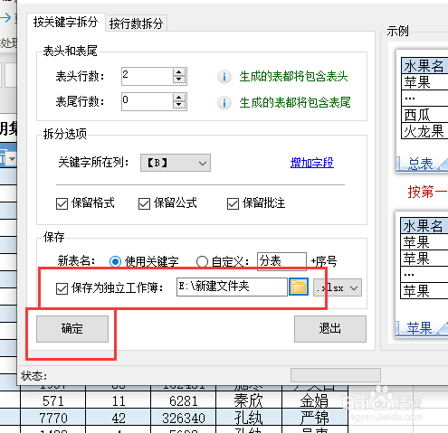Click cell 571 in the spreadsheet

[52, 400]
